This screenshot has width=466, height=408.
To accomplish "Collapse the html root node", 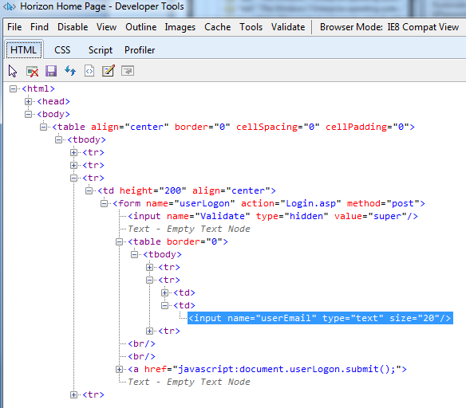I will (13, 88).
